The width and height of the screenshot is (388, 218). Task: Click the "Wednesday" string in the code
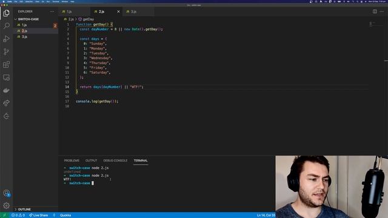[99, 58]
